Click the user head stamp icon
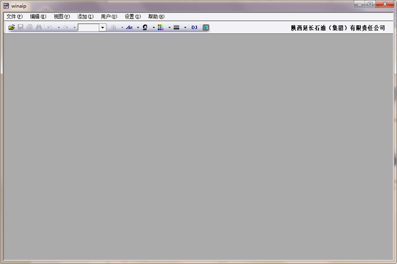Viewport: 397px width, 264px height. pos(145,27)
